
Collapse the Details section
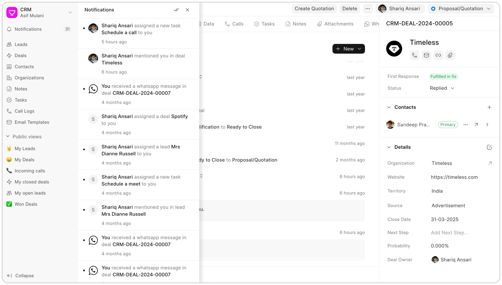coord(389,147)
